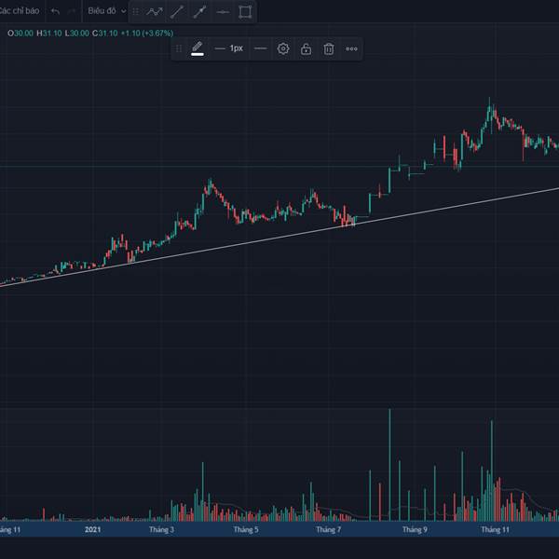
Task: Undo the last chart action
Action: [x=55, y=11]
